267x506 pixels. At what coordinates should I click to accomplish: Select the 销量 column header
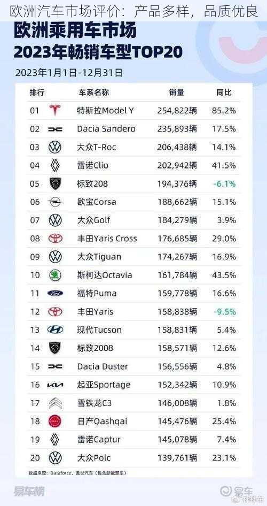click(x=177, y=93)
